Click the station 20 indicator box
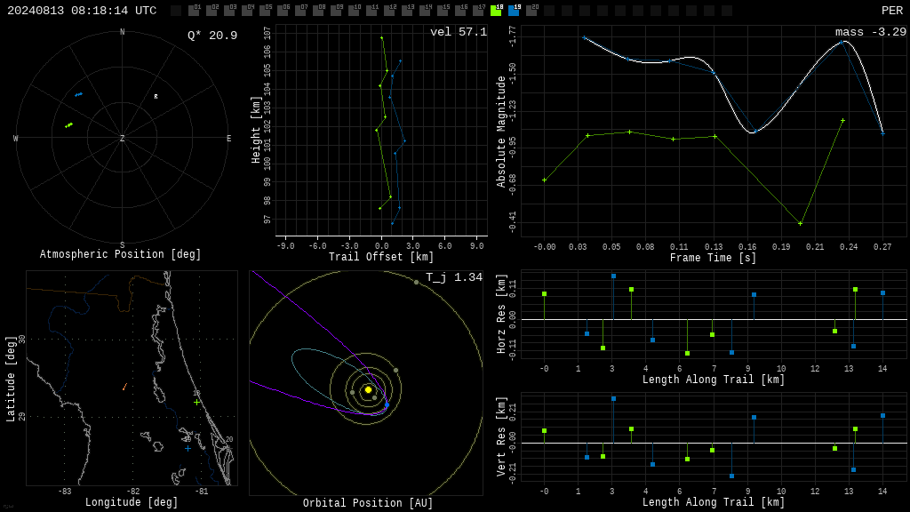 pos(531,10)
